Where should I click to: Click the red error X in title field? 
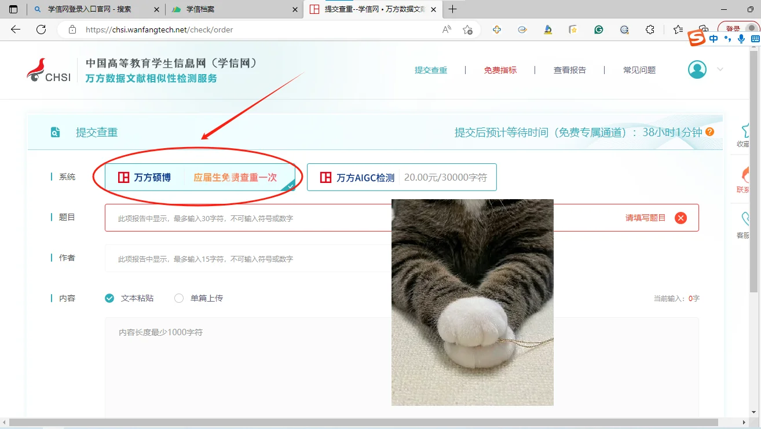point(681,218)
